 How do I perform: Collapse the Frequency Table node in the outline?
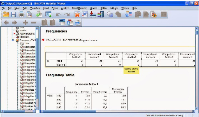pyautogui.click(x=13, y=40)
